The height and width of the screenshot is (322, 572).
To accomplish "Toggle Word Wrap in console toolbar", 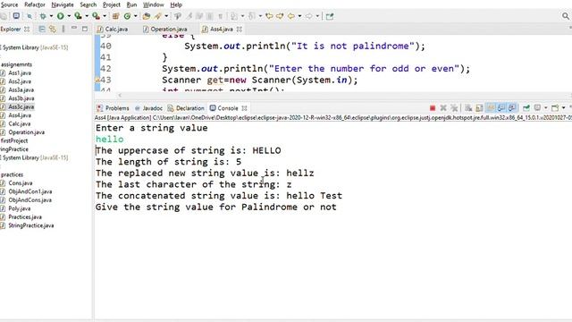I will coord(491,108).
